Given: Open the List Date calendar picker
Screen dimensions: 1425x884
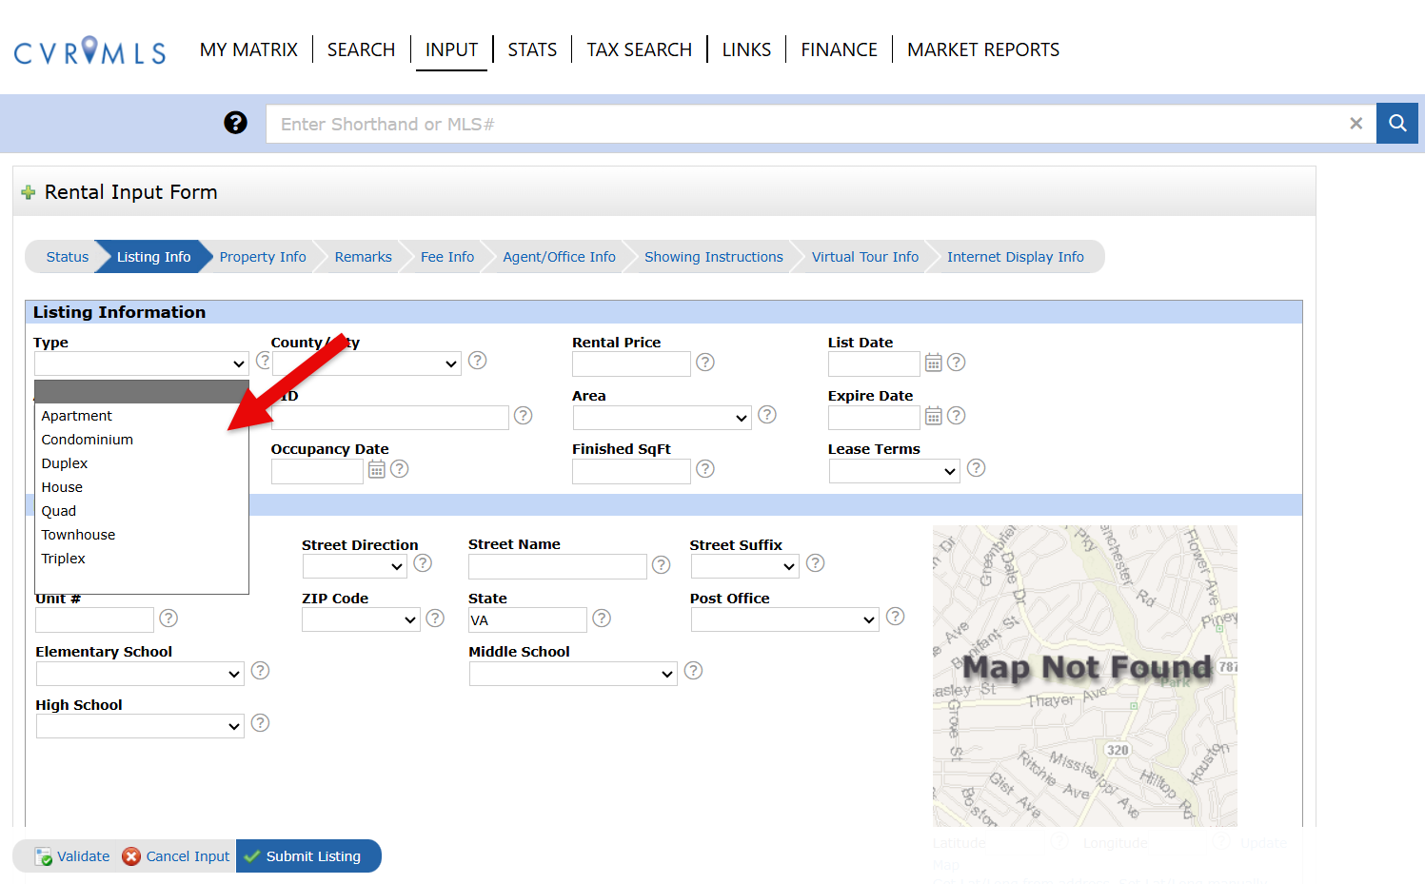Looking at the screenshot, I should click(x=934, y=363).
